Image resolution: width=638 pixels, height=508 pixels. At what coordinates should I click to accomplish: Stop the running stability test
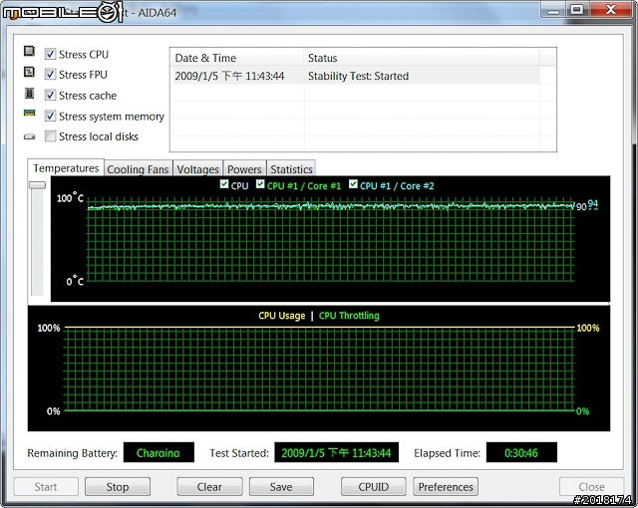pos(118,487)
